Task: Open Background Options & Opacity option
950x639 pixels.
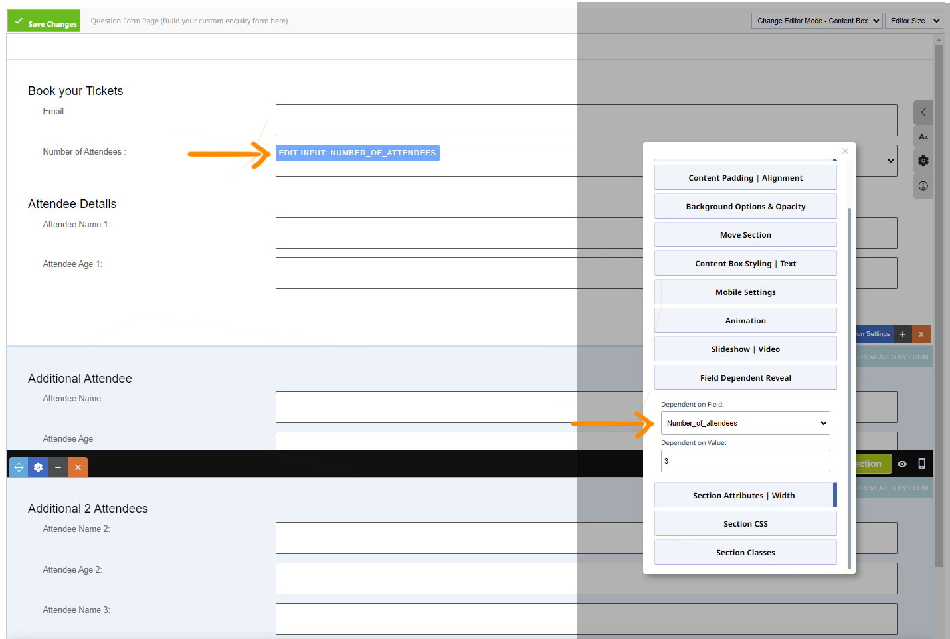Action: tap(745, 207)
